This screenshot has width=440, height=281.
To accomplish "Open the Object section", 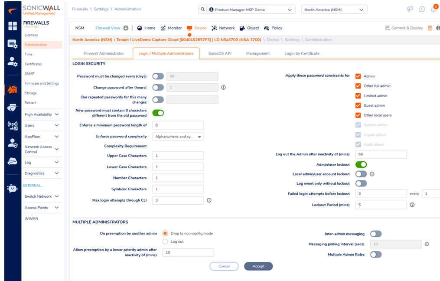I will pos(249,28).
